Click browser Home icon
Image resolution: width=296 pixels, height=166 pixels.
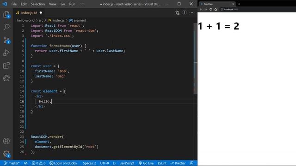(x=216, y=9)
